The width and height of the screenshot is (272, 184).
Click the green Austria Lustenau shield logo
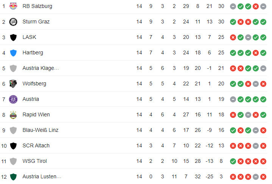(13, 176)
